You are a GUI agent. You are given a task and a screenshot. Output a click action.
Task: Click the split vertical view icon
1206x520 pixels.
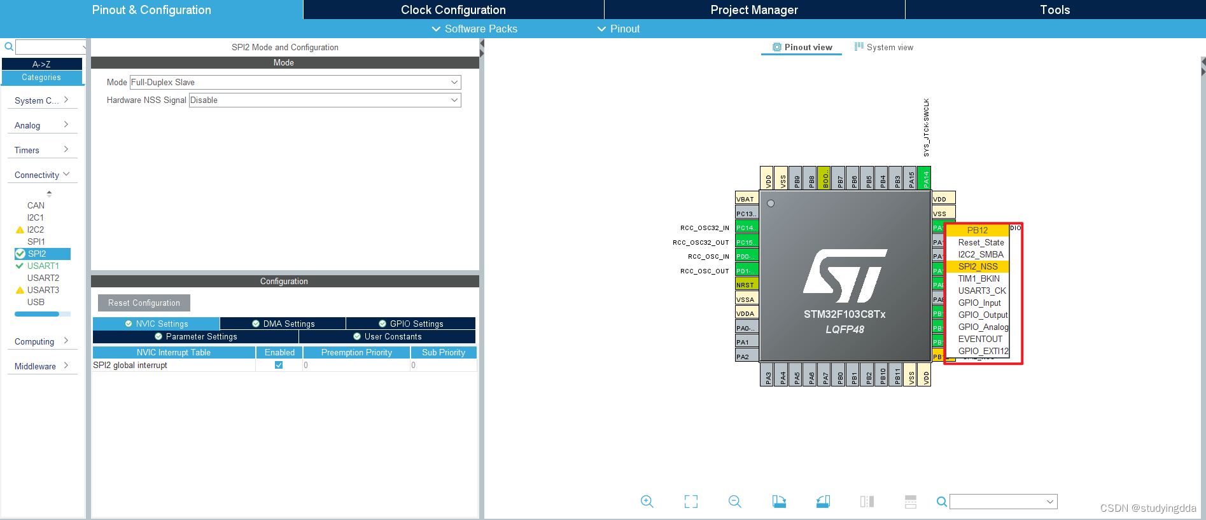(x=867, y=502)
